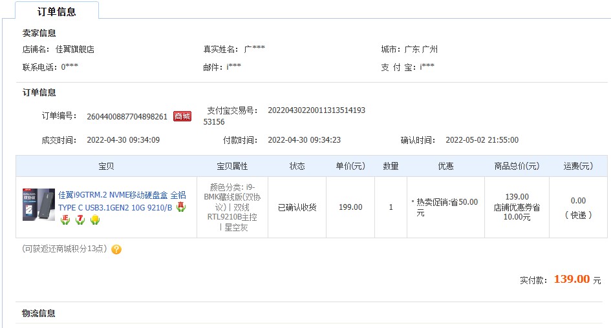Image resolution: width=611 pixels, height=328 pixels.
Task: Click the red 商城 badge icon
Action: point(182,116)
